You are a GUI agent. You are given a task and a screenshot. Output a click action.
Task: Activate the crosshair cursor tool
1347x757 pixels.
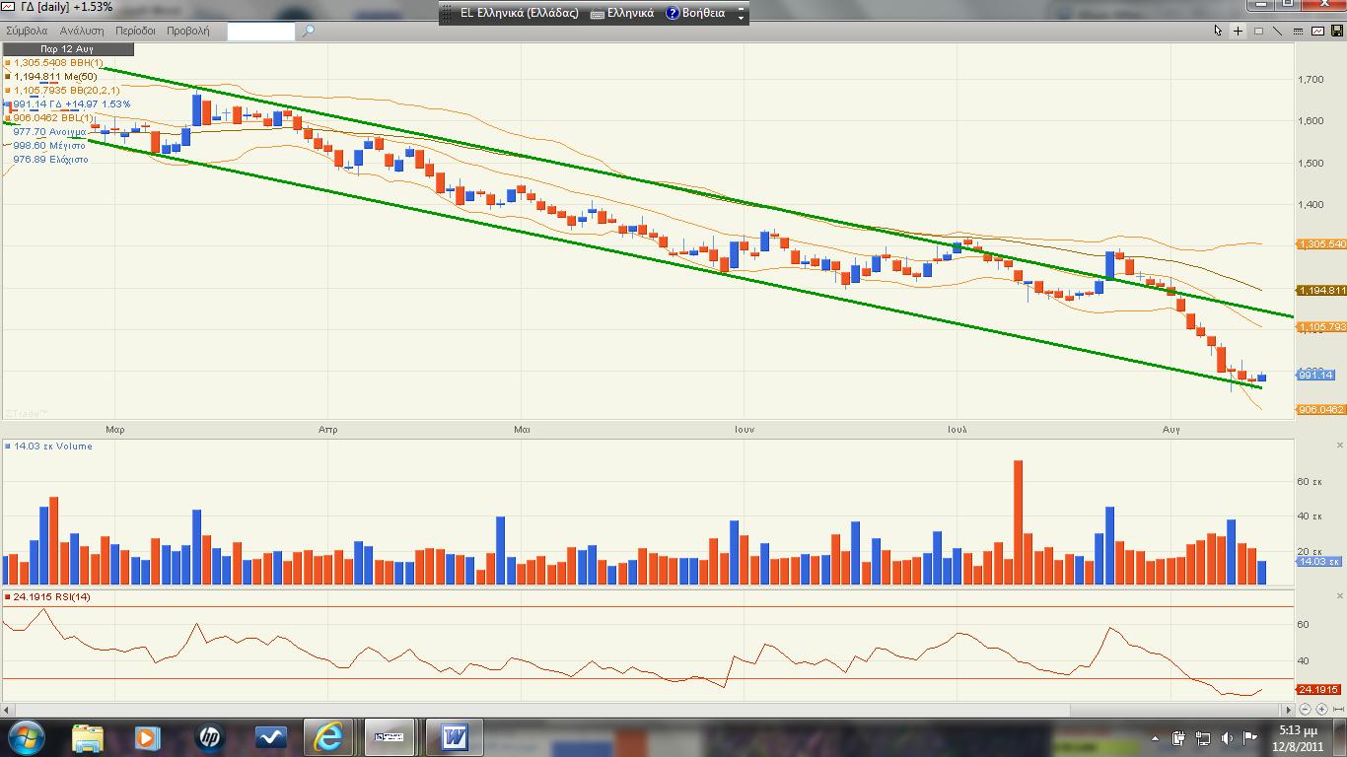(1239, 31)
